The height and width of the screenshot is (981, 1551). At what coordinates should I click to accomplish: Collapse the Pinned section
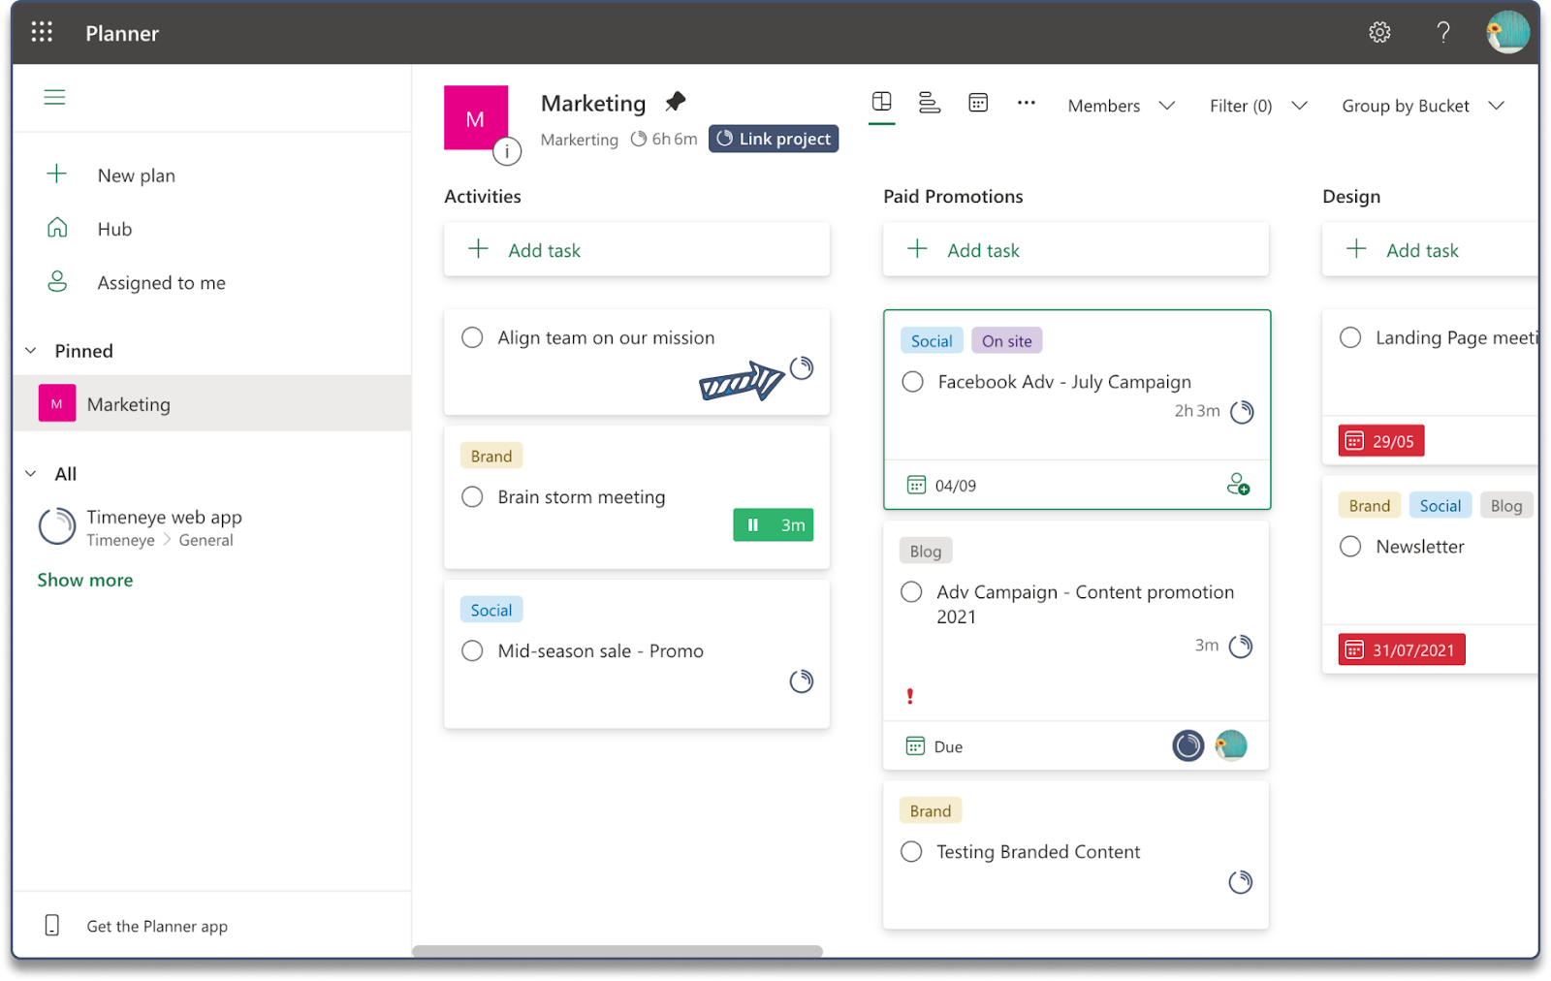point(31,351)
